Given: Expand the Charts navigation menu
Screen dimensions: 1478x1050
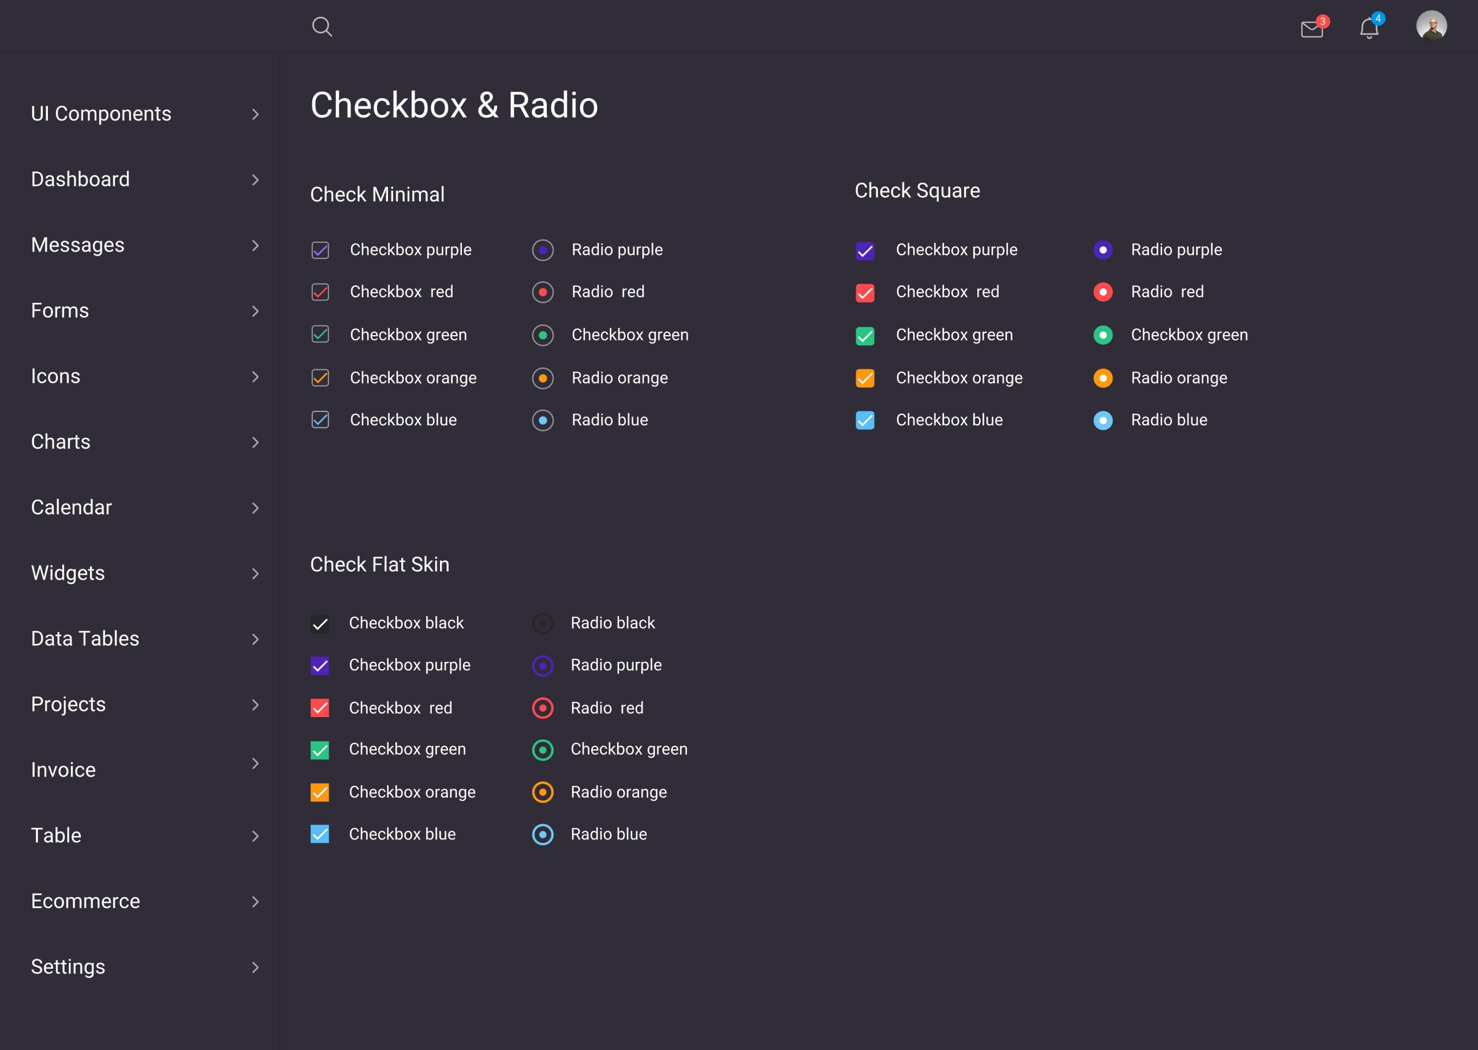Looking at the screenshot, I should (x=142, y=441).
